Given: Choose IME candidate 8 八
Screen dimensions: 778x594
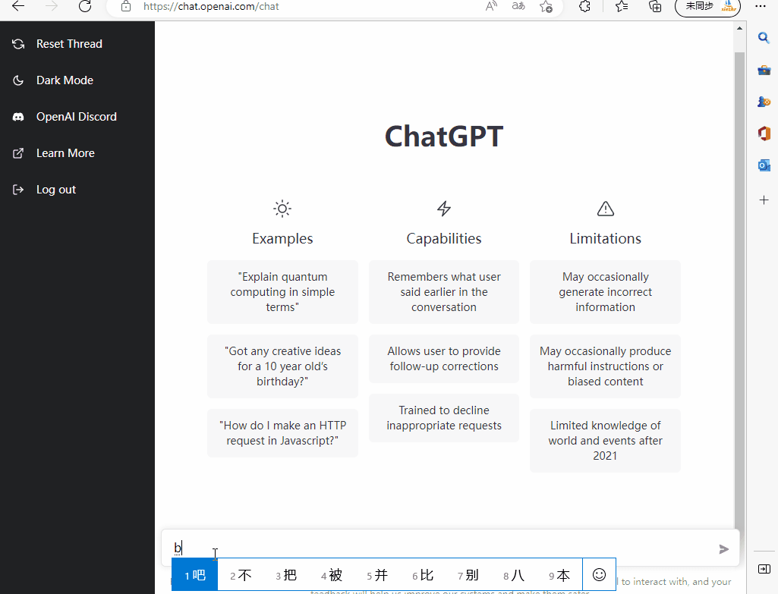Looking at the screenshot, I should [514, 575].
